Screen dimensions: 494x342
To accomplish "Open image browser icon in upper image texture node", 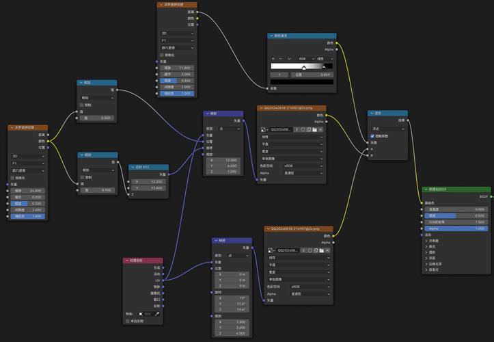I will click(264, 130).
